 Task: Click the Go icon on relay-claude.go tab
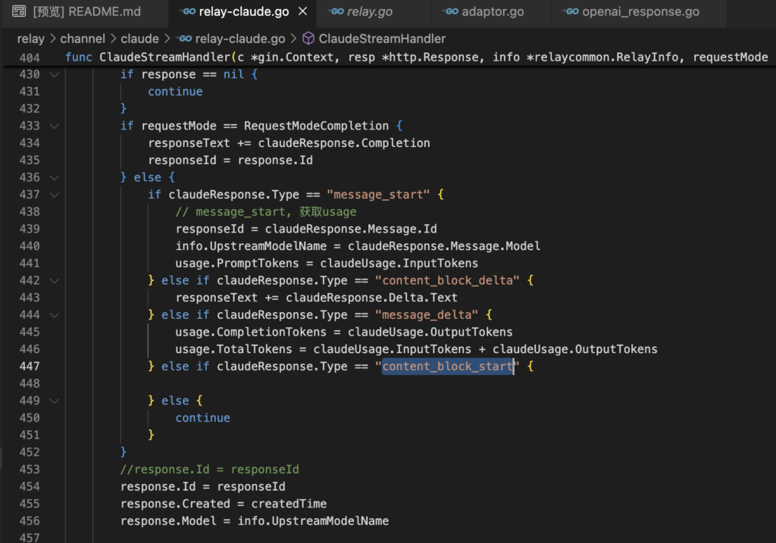(188, 11)
